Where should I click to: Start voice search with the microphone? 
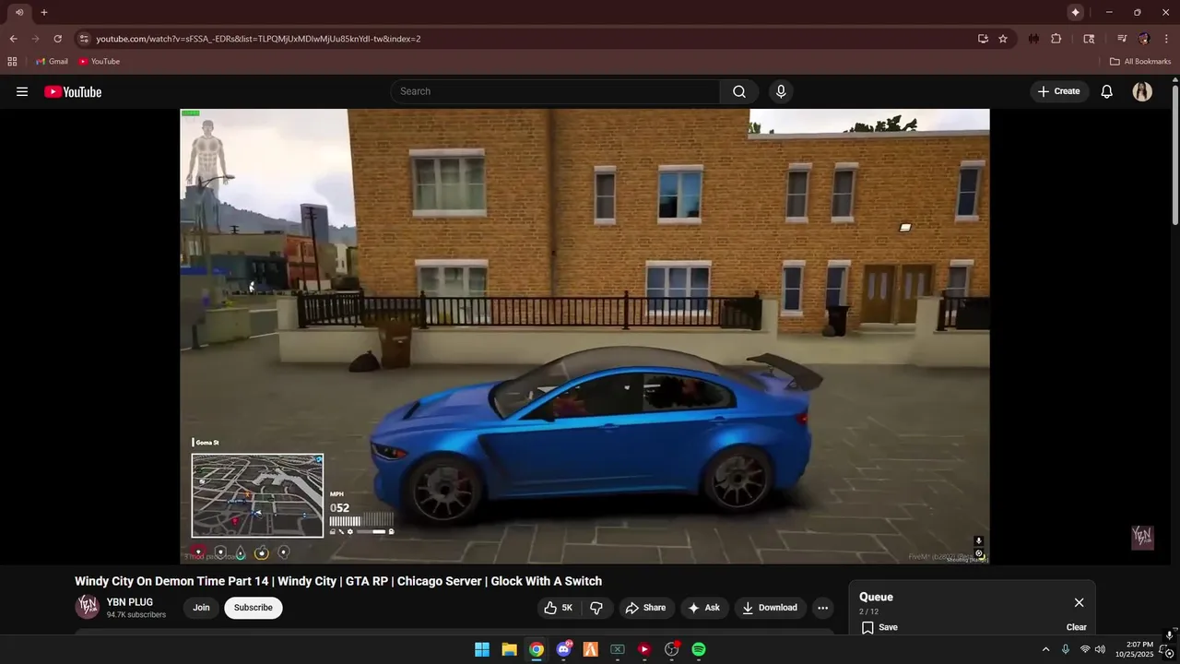click(781, 91)
